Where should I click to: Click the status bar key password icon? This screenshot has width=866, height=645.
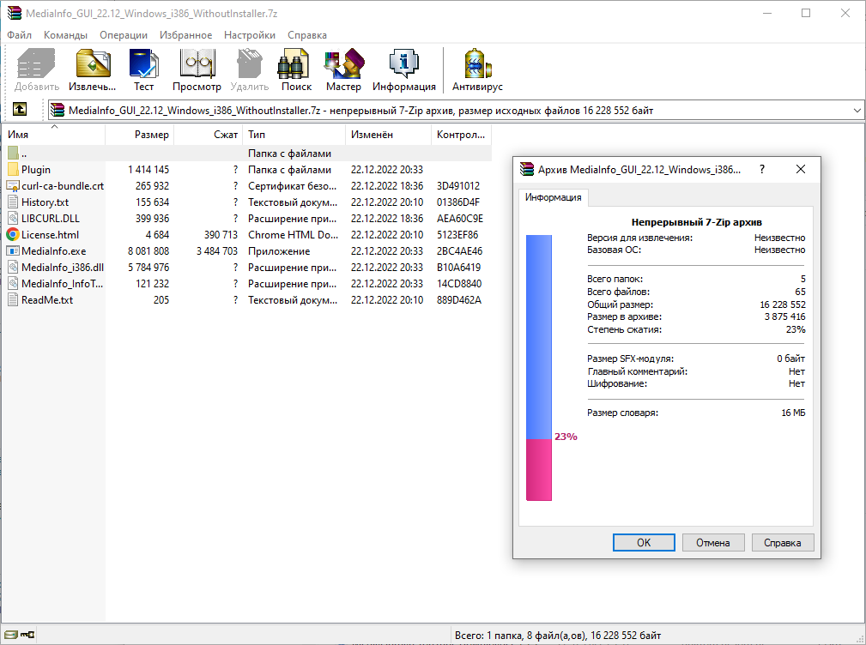(27, 635)
